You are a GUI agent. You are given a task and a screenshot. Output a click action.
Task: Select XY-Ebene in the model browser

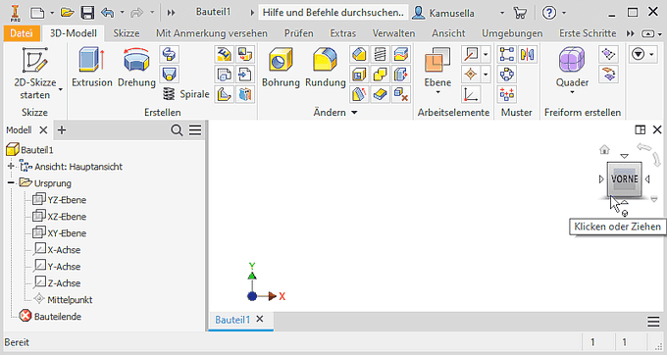[67, 233]
